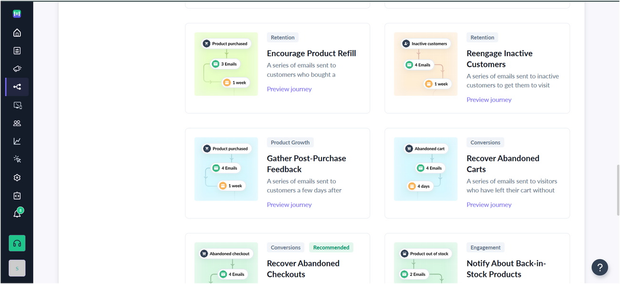Open the user avatar labeled S
The width and height of the screenshot is (620, 284).
17,268
